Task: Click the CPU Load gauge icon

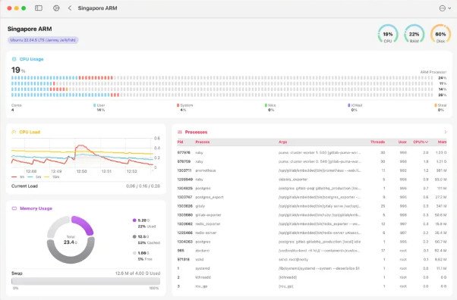Action: tap(14, 132)
